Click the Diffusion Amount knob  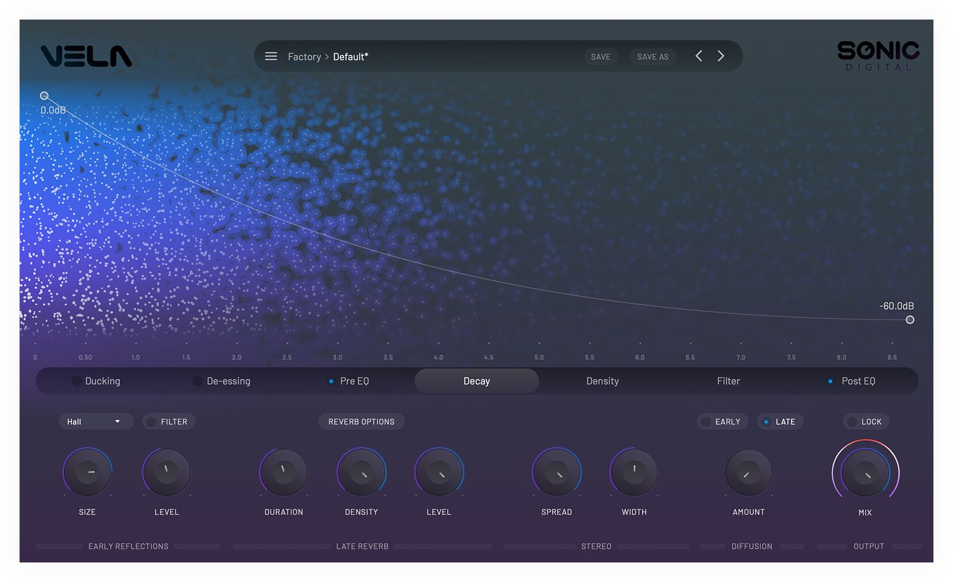[x=748, y=472]
